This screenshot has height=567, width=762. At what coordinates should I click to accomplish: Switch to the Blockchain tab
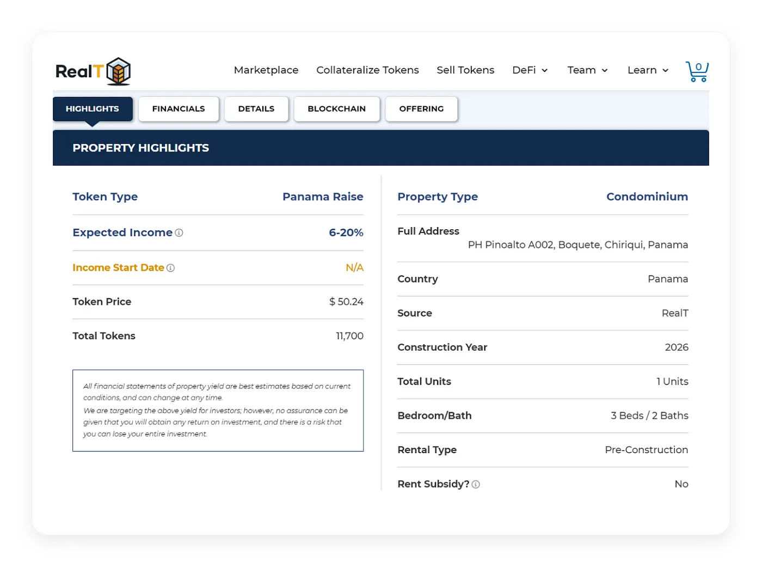tap(336, 109)
